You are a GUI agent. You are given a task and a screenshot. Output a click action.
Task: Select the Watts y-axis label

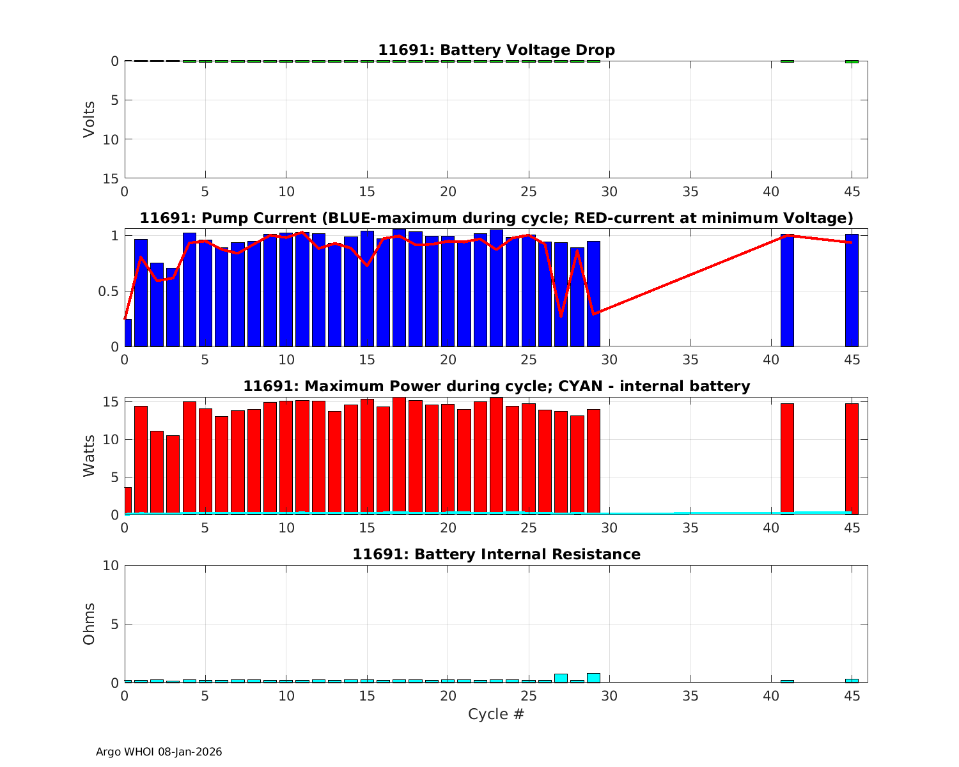tap(89, 456)
